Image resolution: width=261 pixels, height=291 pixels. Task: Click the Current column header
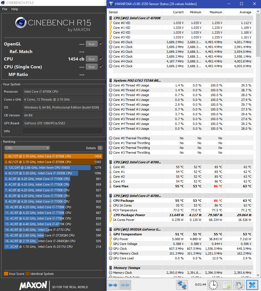178,12
